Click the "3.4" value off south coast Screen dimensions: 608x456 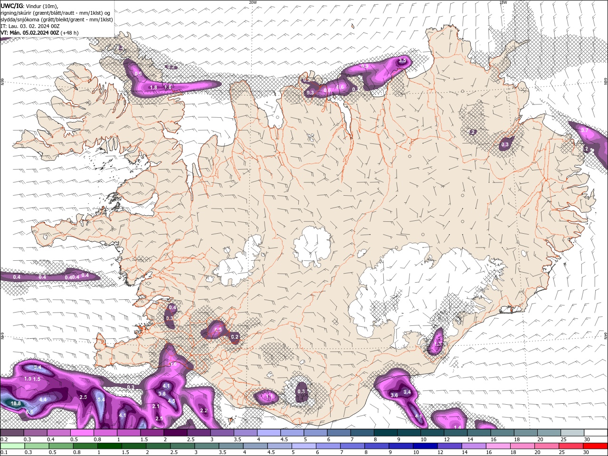[x=407, y=392]
